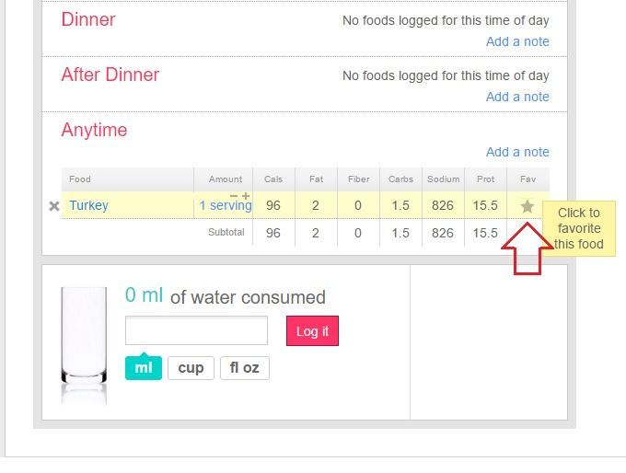
Task: Remove Turkey using the X icon
Action: [x=53, y=206]
